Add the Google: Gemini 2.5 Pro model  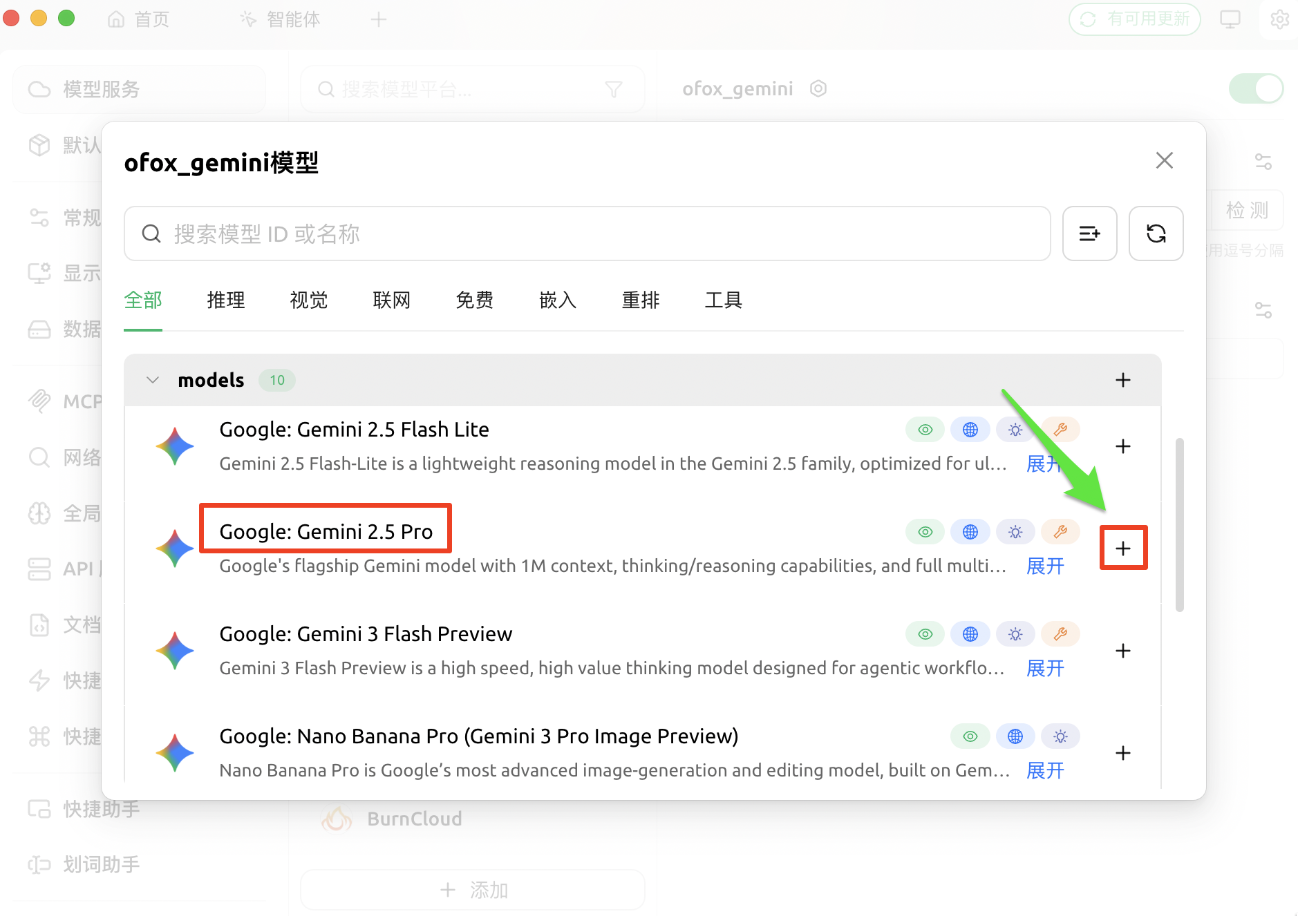coord(1123,548)
